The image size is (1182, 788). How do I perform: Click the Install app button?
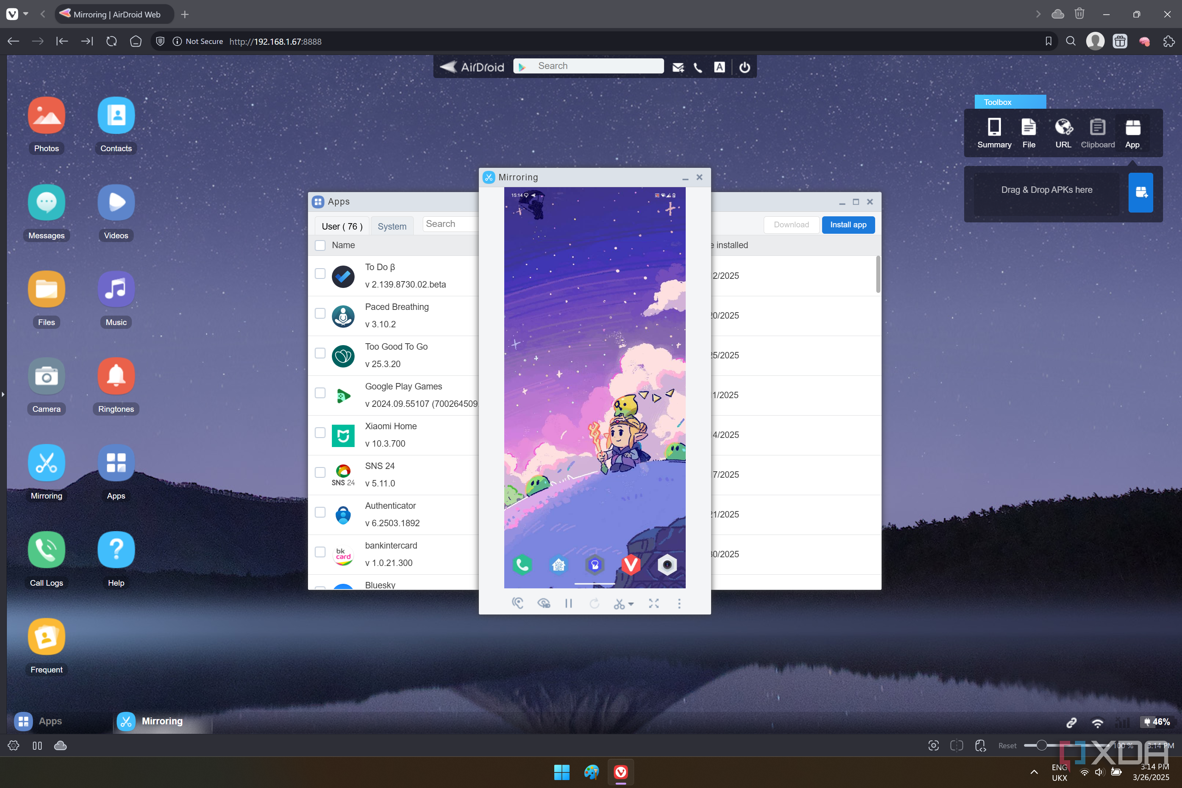(x=848, y=225)
